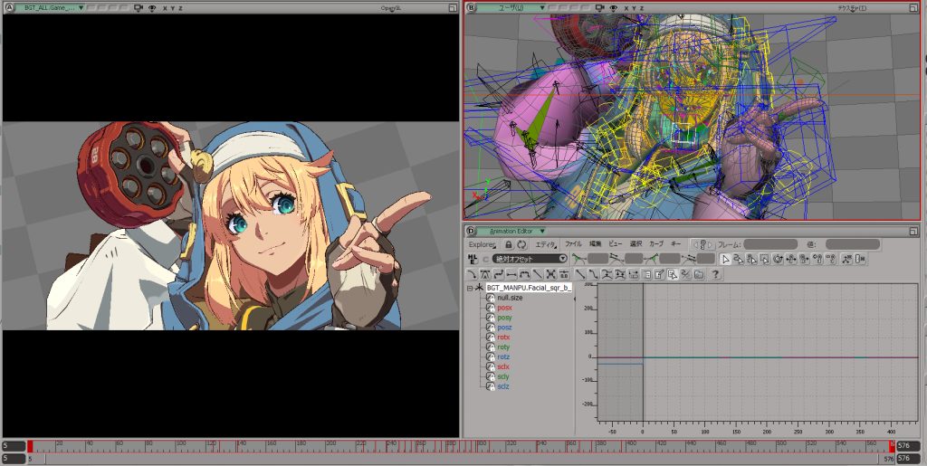
Task: Open カーブ menu in Animation Editor
Action: point(656,244)
